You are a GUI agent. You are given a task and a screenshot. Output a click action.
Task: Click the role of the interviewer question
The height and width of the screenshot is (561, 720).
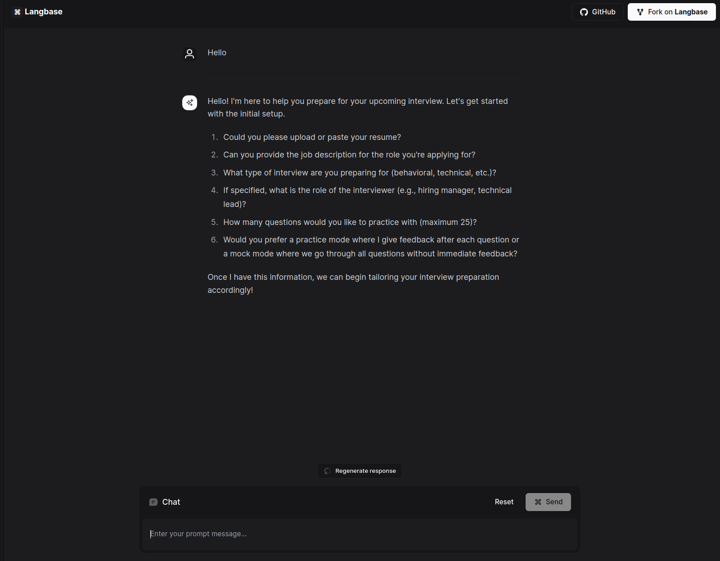367,197
